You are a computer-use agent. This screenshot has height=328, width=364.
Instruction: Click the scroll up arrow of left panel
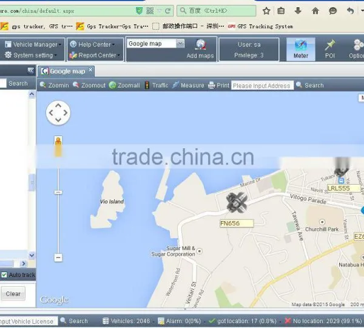click(32, 94)
